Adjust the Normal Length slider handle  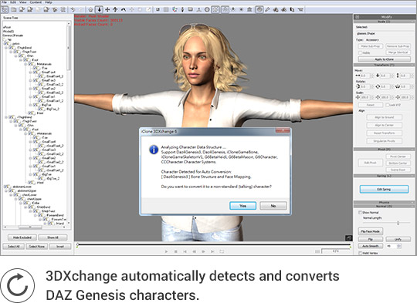pyautogui.click(x=398, y=223)
